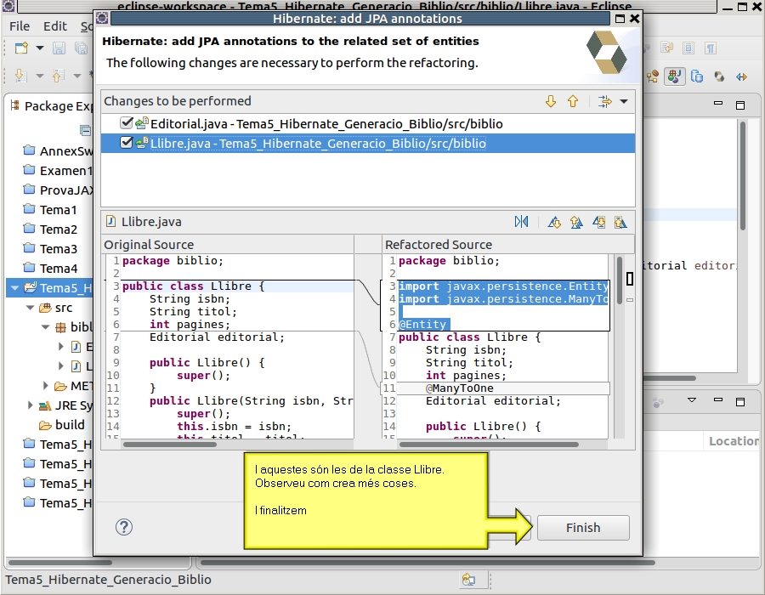Toggle block selection mode icon
Viewport: 765px width, 595px height.
tap(688, 48)
